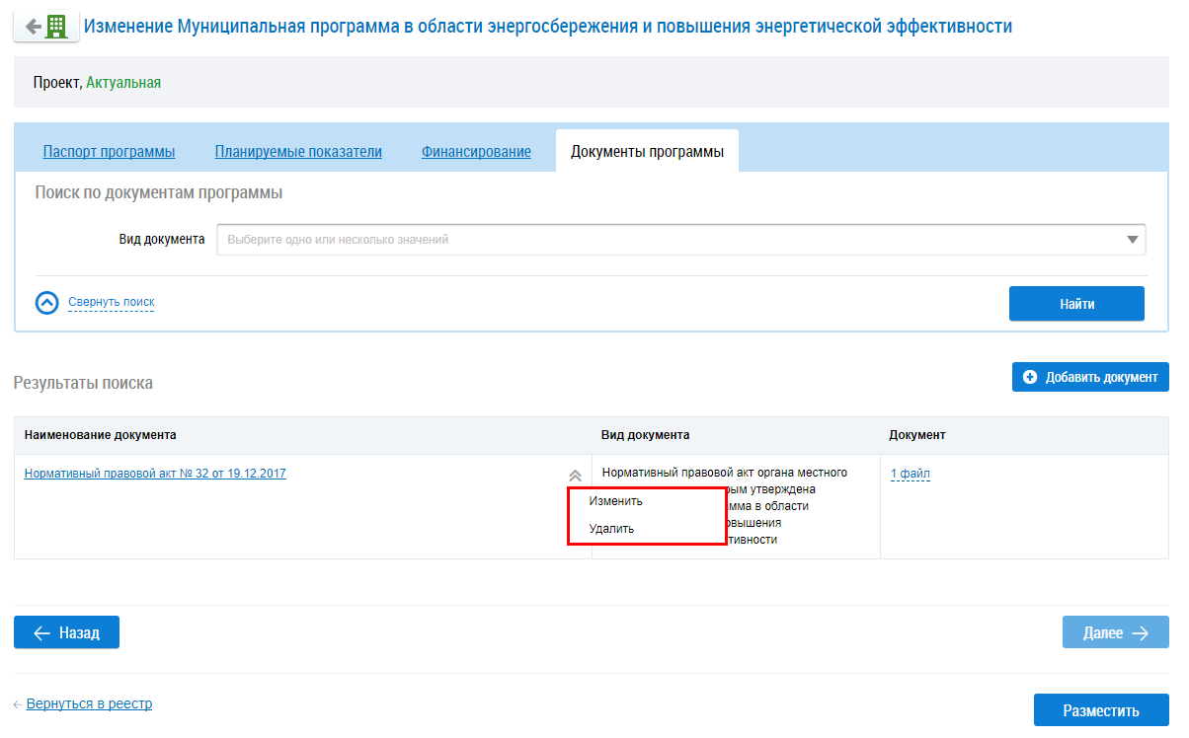
Task: Open the Паспорт программы tab
Action: [x=109, y=152]
